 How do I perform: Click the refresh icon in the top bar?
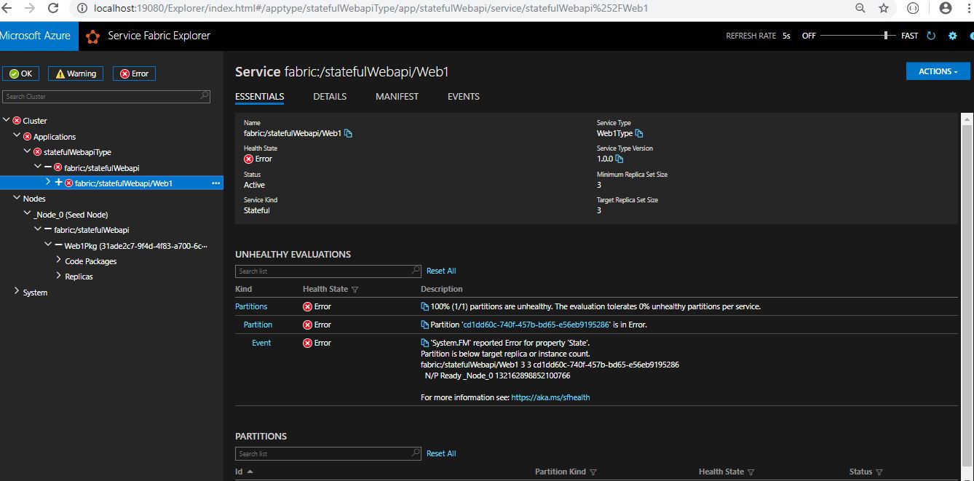coord(931,35)
